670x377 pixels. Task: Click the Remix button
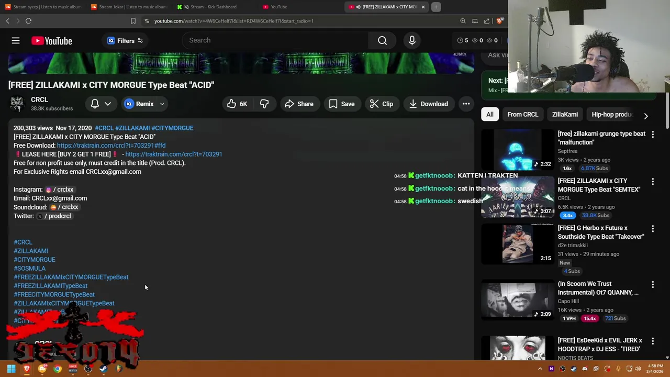coord(139,104)
